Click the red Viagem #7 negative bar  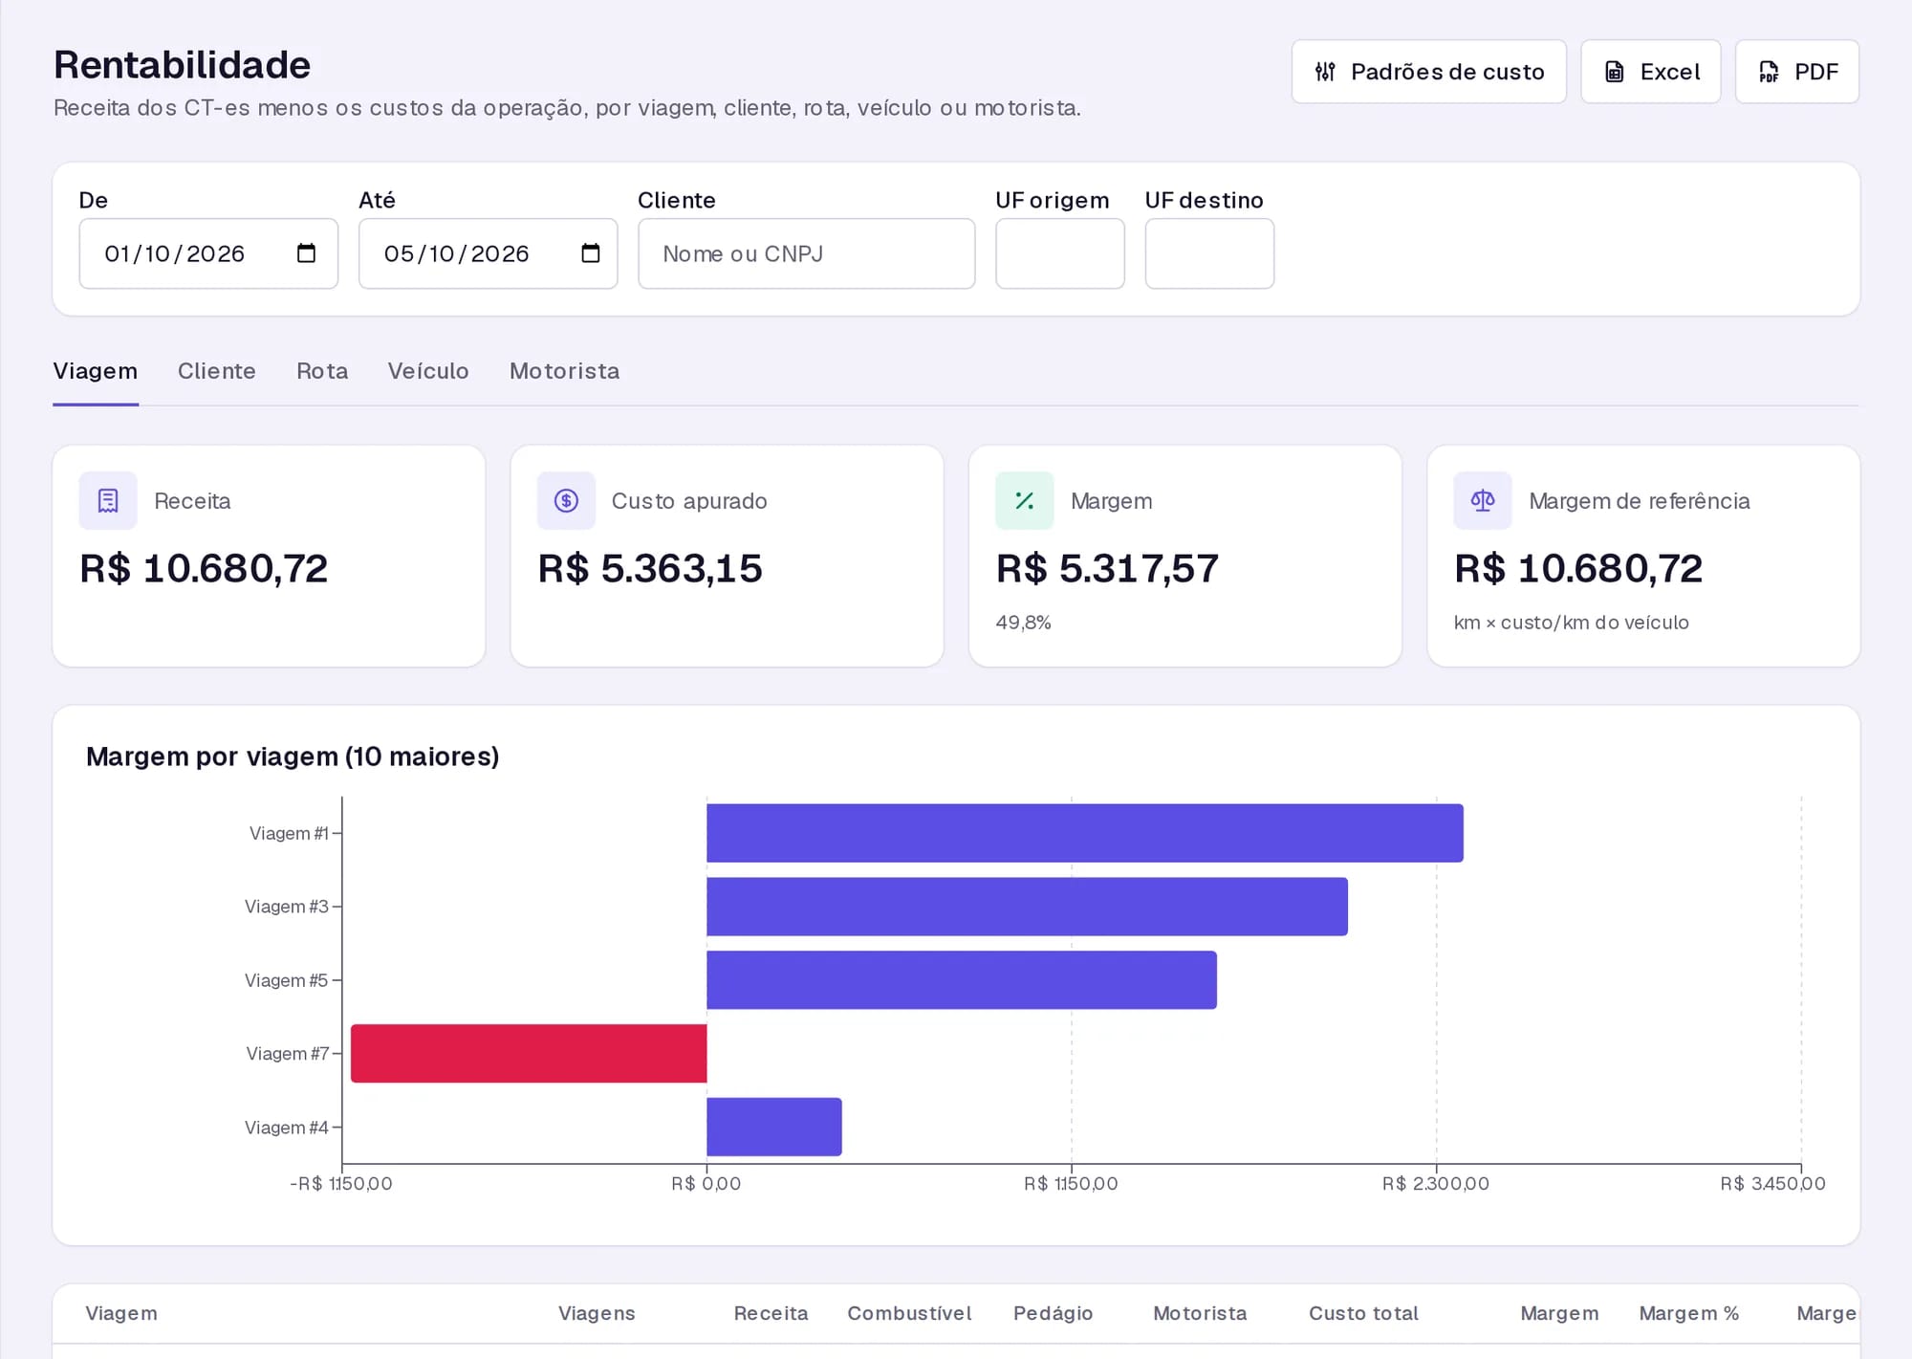click(x=529, y=1054)
